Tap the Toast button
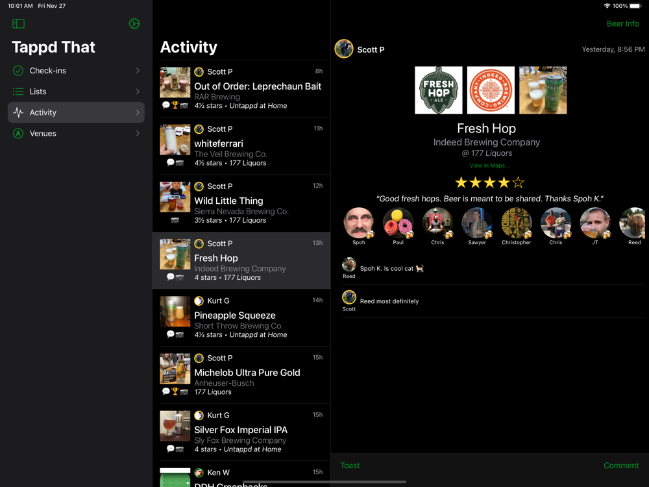The image size is (649, 487). [x=350, y=466]
